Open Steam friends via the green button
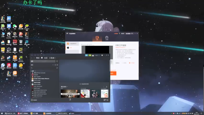The image size is (204, 115). tap(90, 55)
